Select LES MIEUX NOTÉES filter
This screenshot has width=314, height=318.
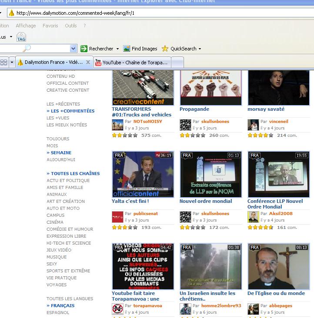[67, 125]
